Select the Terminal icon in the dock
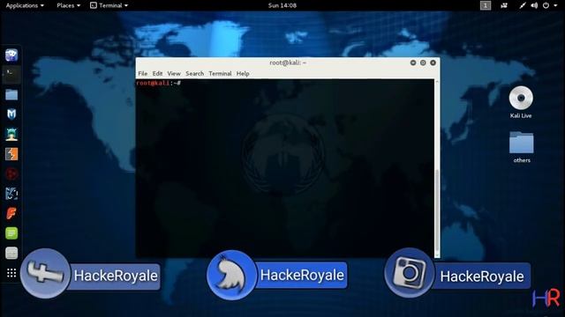 [11, 74]
